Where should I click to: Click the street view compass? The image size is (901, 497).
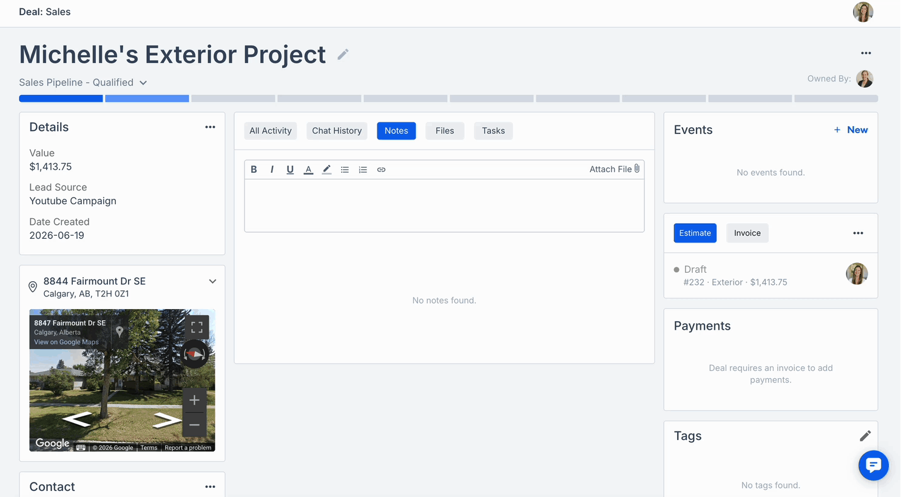tap(195, 354)
